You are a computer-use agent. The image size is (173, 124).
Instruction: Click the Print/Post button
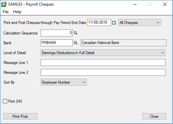[x=20, y=116]
